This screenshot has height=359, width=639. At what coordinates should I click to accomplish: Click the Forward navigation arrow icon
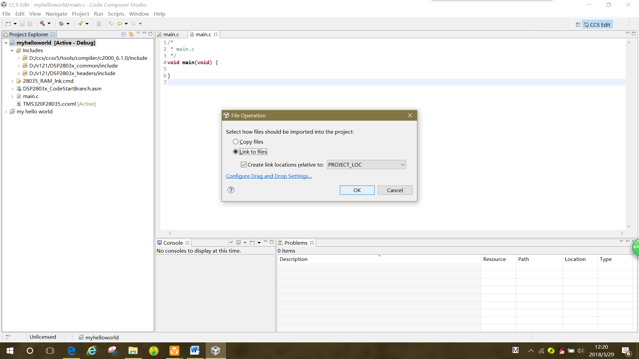(133, 24)
